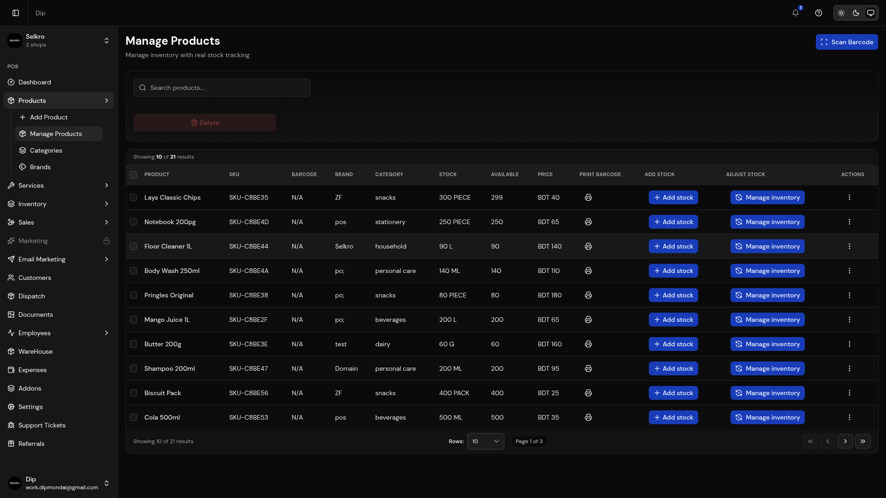Screen dimensions: 886x498
Task: Open Dispatch in sidebar
Action: [x=59, y=296]
